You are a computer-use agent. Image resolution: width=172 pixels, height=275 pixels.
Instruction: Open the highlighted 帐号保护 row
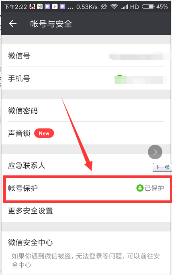tap(87, 188)
